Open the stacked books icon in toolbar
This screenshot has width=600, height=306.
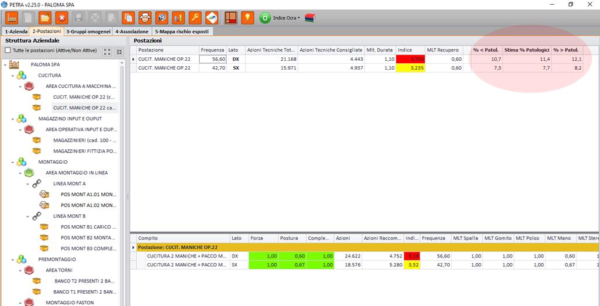[310, 18]
